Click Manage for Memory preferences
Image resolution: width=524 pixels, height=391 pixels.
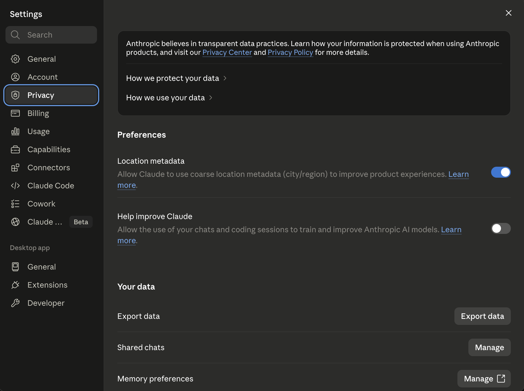[484, 379]
